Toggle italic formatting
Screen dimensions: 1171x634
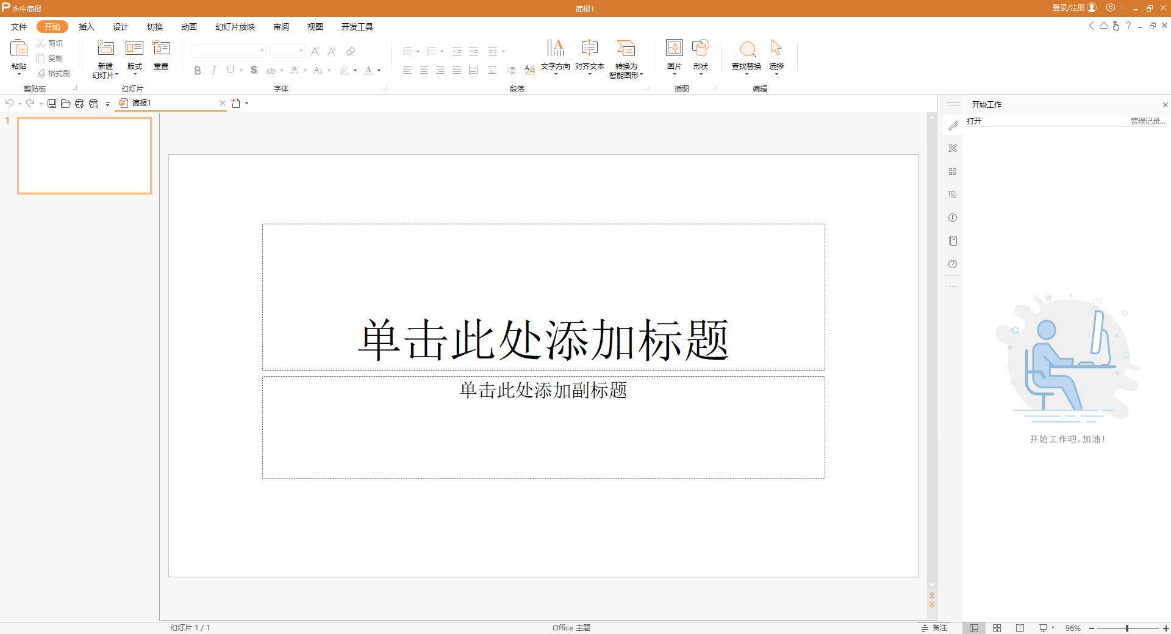click(x=213, y=71)
